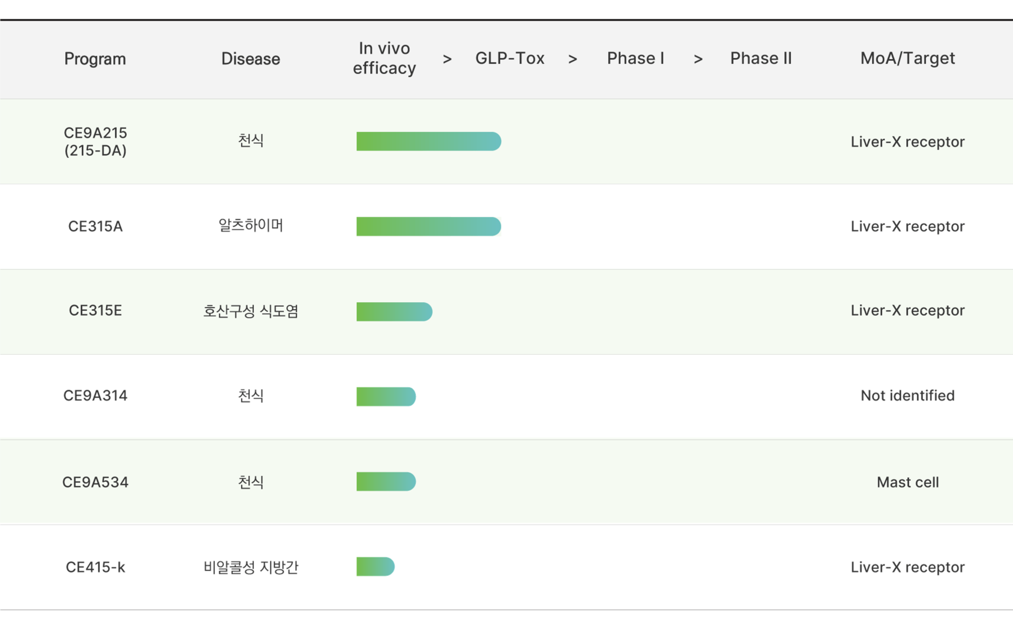
Task: Click the CE315A progress bar
Action: (x=429, y=226)
